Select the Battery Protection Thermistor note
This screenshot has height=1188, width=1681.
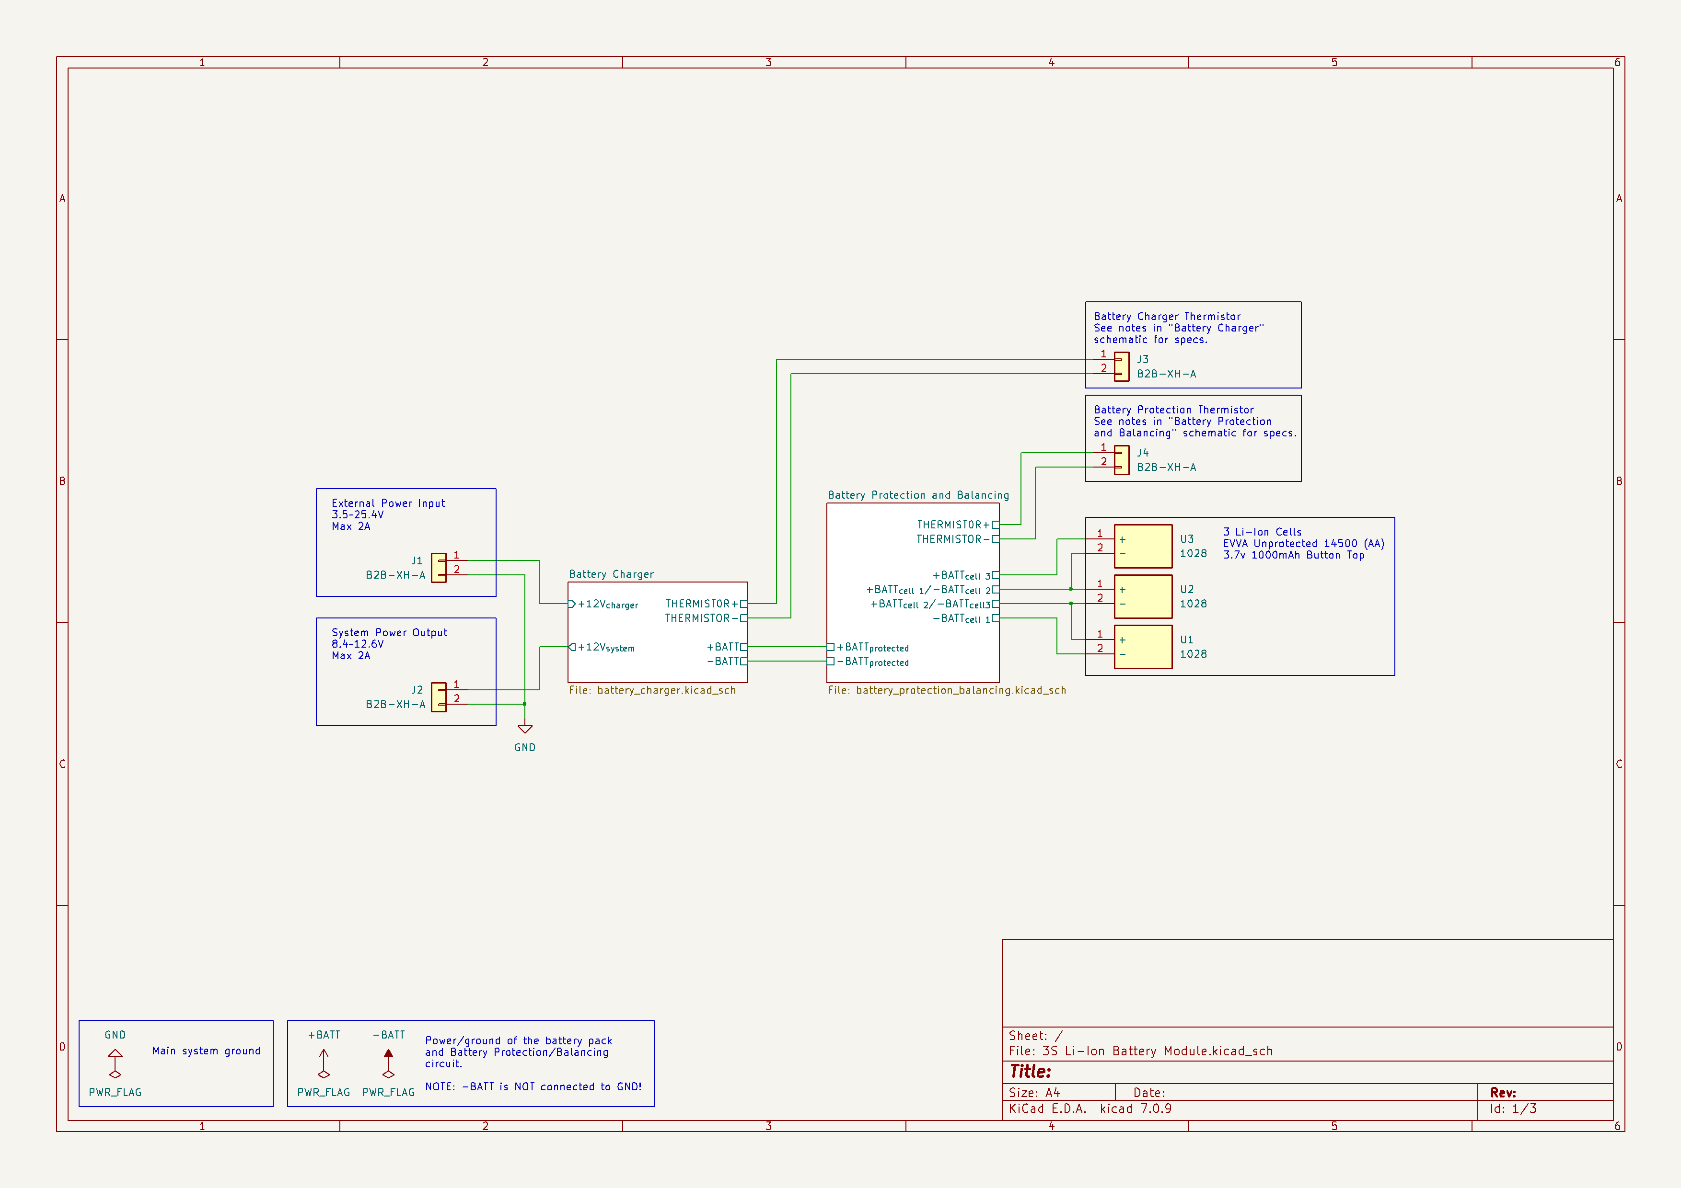[x=1195, y=422]
